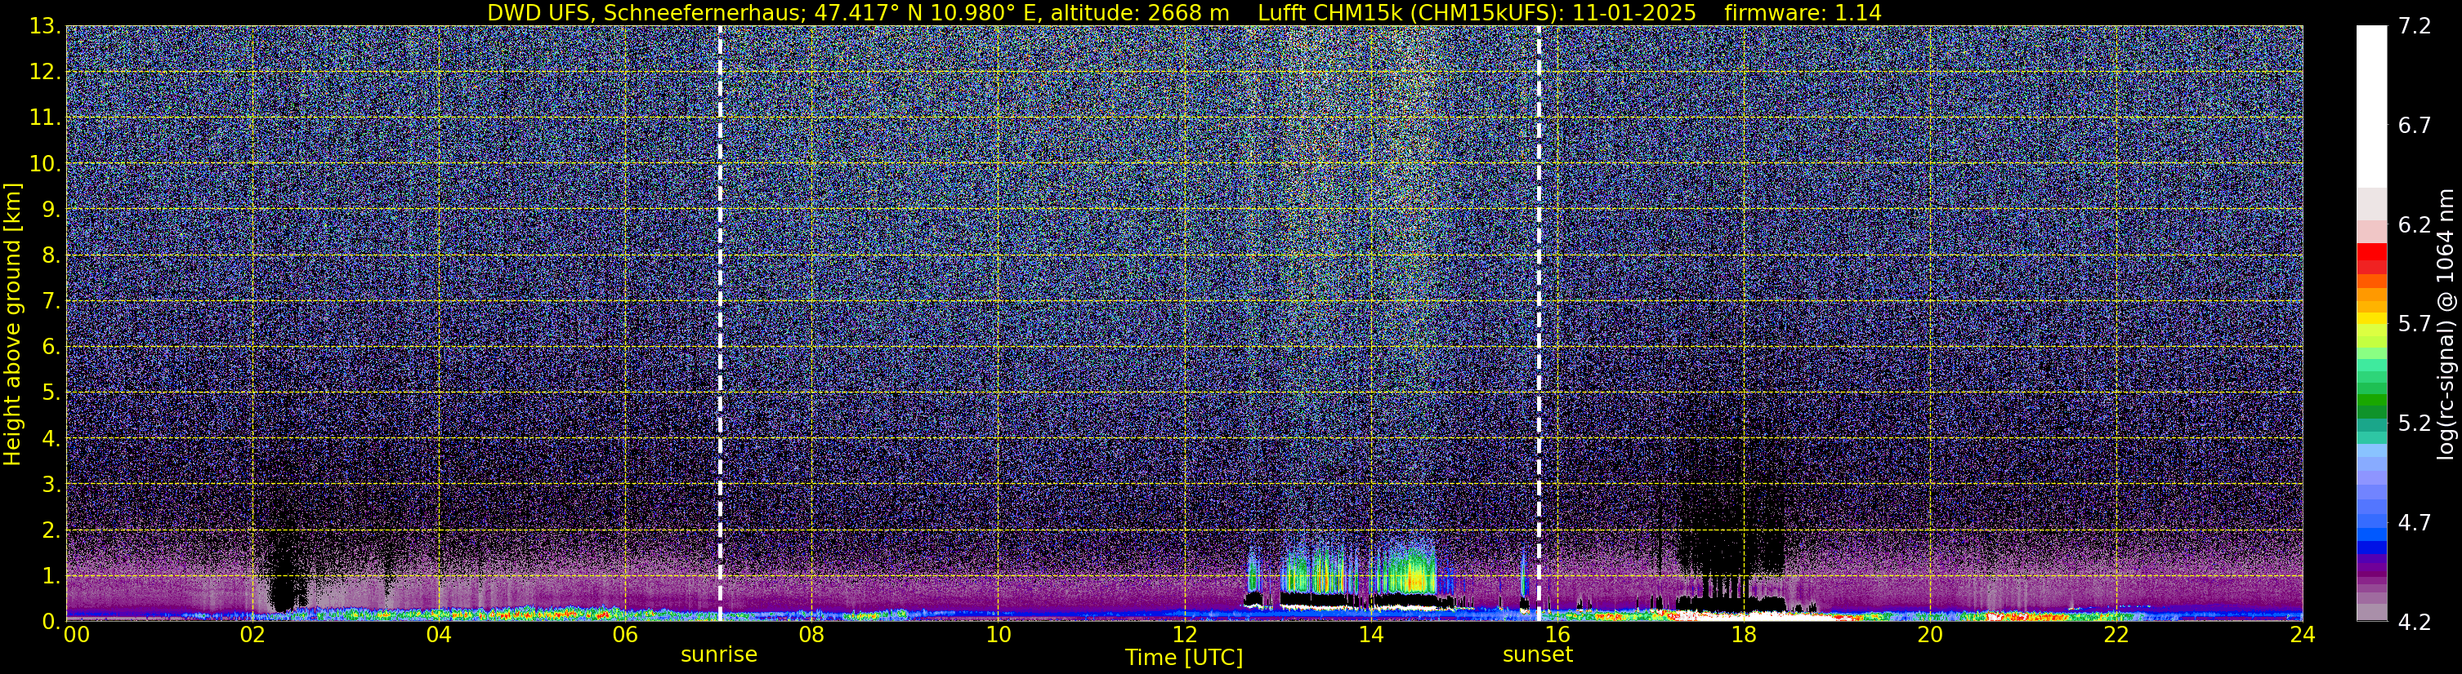Click the 'log(rc-signal) @ 1064 nm' colorbar label
The width and height of the screenshot is (2462, 674).
click(2445, 324)
